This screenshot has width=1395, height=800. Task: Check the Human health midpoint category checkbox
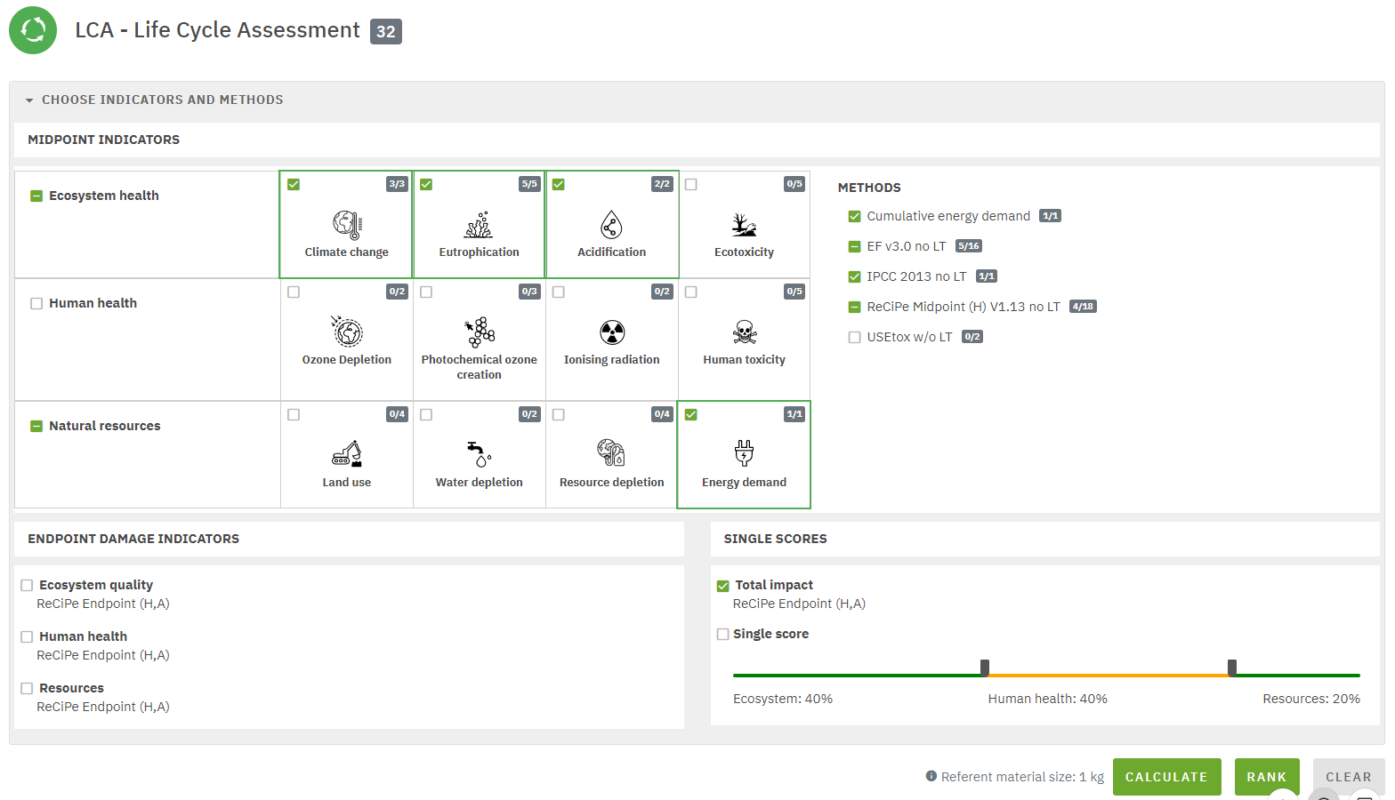(x=36, y=303)
